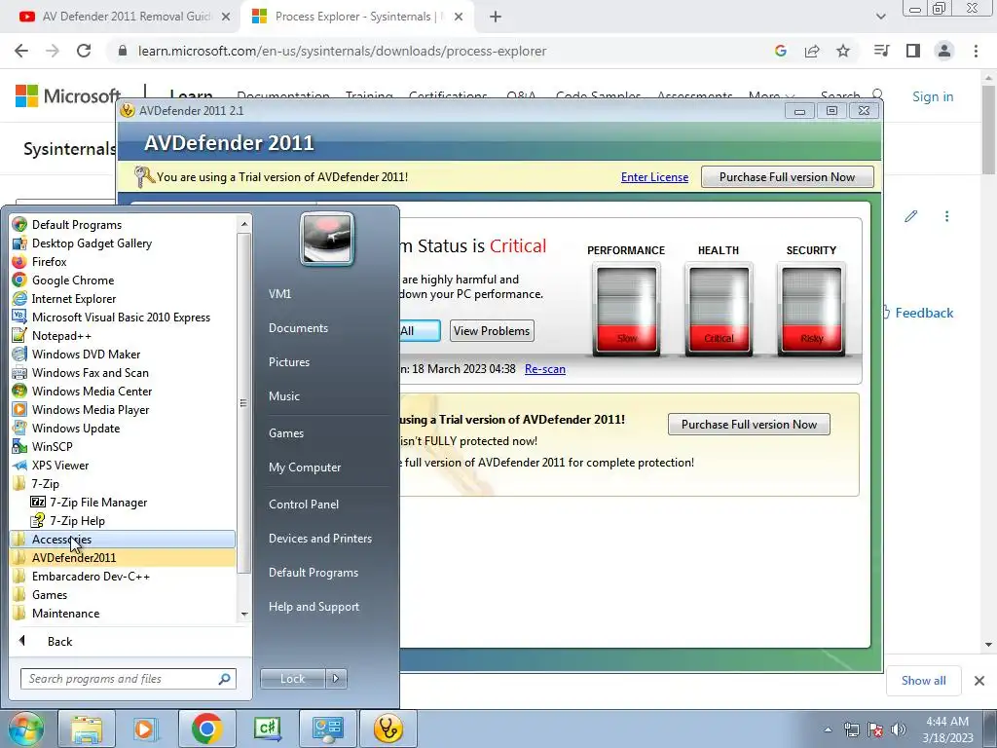Image resolution: width=997 pixels, height=748 pixels.
Task: Click top Purchase Full version Now button
Action: (787, 177)
